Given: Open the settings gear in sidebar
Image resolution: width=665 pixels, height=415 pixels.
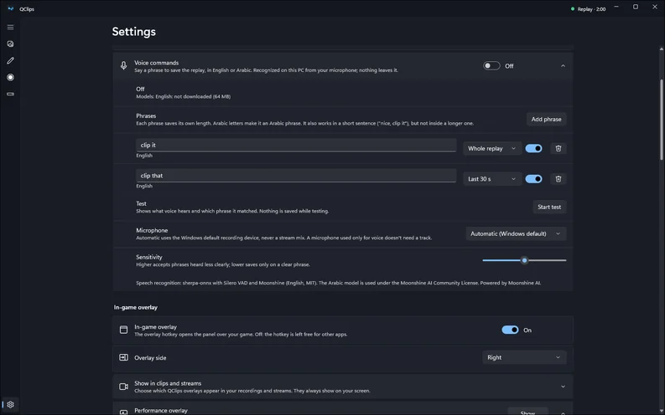Looking at the screenshot, I should click(10, 404).
